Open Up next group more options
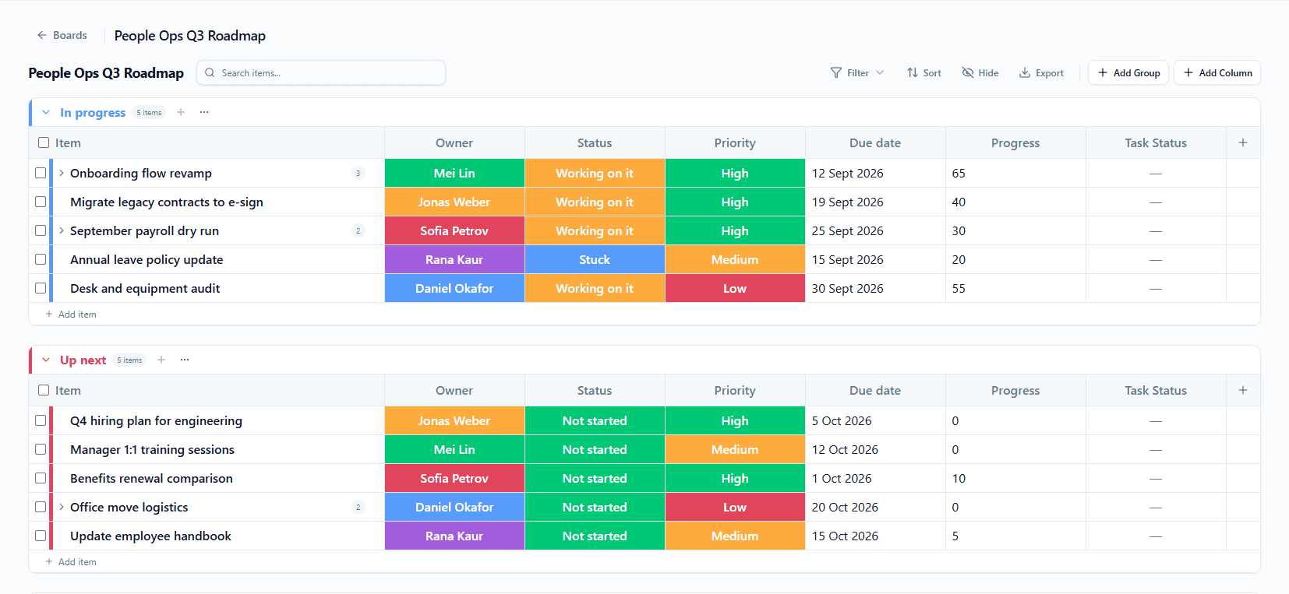Screen dimensions: 1289x594 [185, 360]
